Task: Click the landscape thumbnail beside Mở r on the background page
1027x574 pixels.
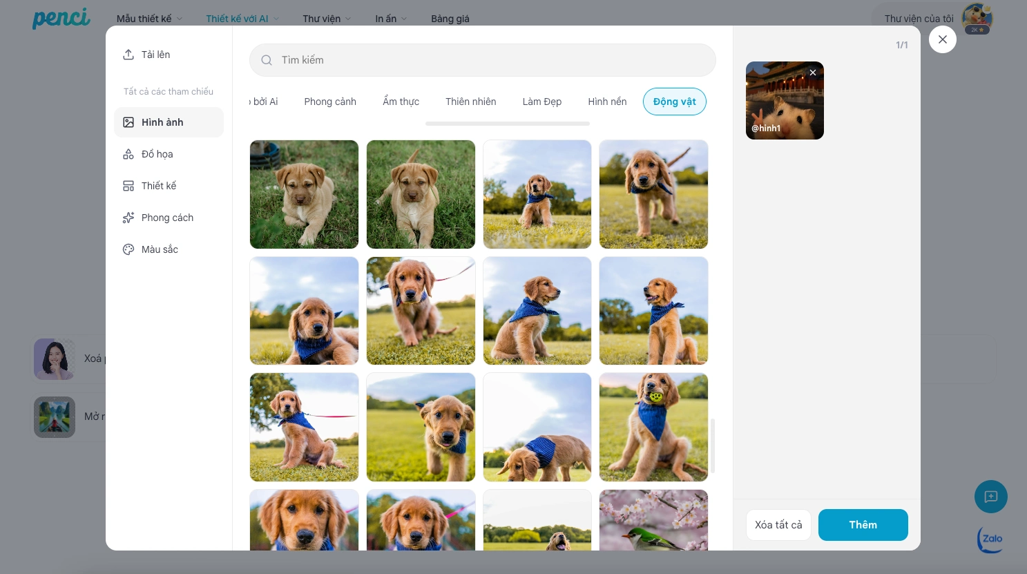Action: [x=55, y=417]
